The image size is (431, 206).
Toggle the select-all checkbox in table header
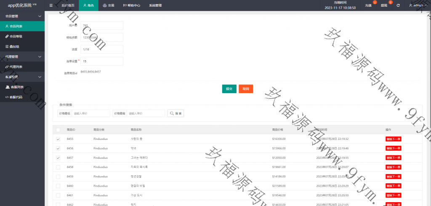click(58, 129)
